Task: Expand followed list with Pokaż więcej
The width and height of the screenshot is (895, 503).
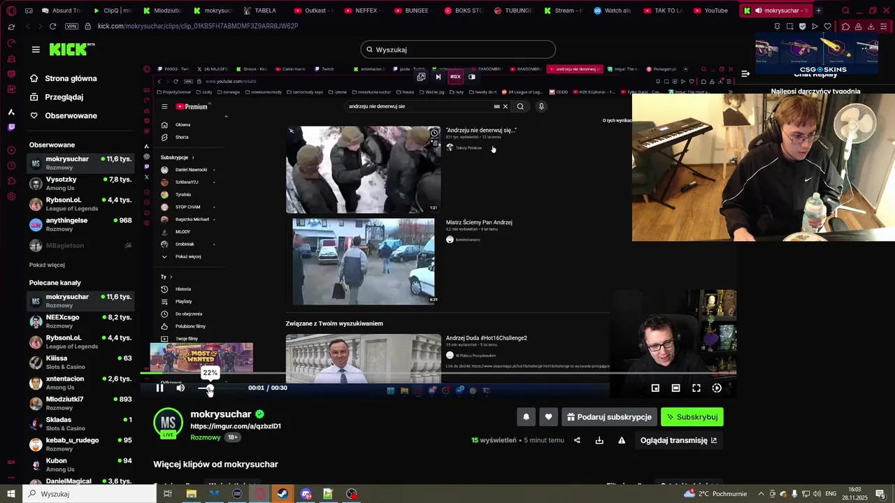Action: [x=47, y=265]
